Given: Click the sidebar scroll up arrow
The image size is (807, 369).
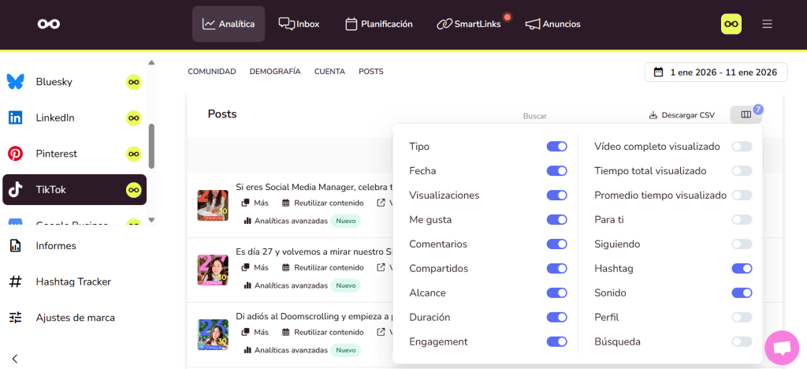Looking at the screenshot, I should click(151, 63).
